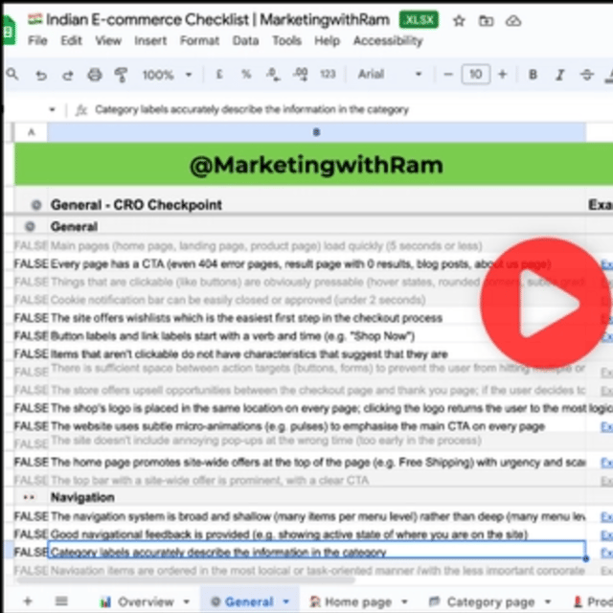Toggle FALSE checkbox for navigation system broad row

32,517
